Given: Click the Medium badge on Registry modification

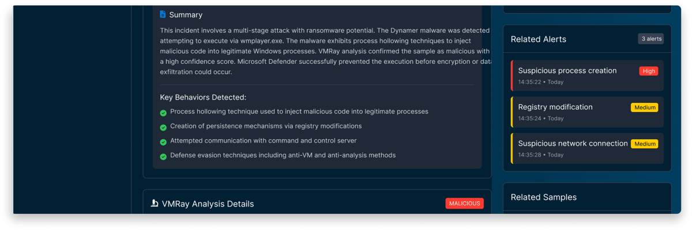Looking at the screenshot, I should pyautogui.click(x=644, y=108).
